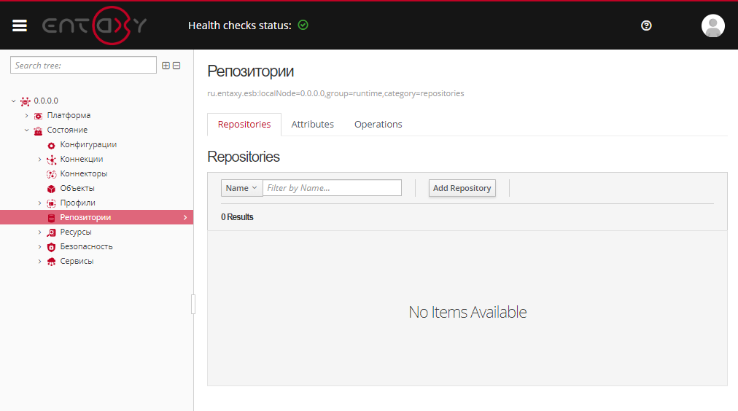The image size is (738, 411).
Task: Click the Безопасность shield icon
Action: (51, 247)
